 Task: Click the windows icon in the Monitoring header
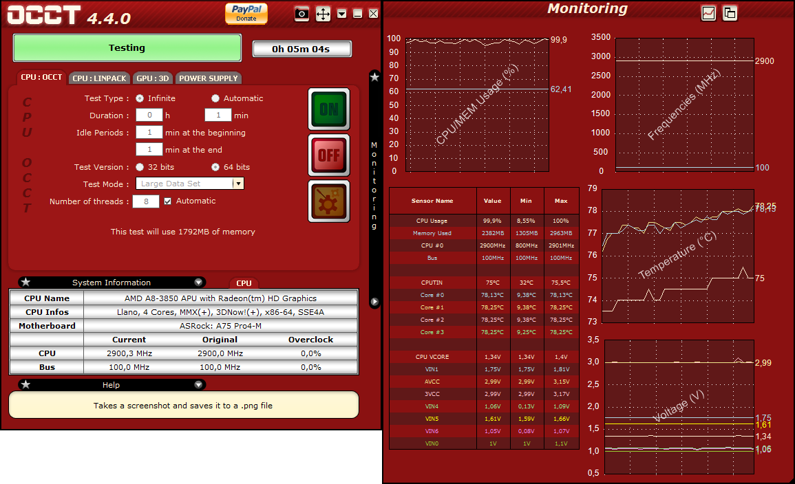click(730, 13)
